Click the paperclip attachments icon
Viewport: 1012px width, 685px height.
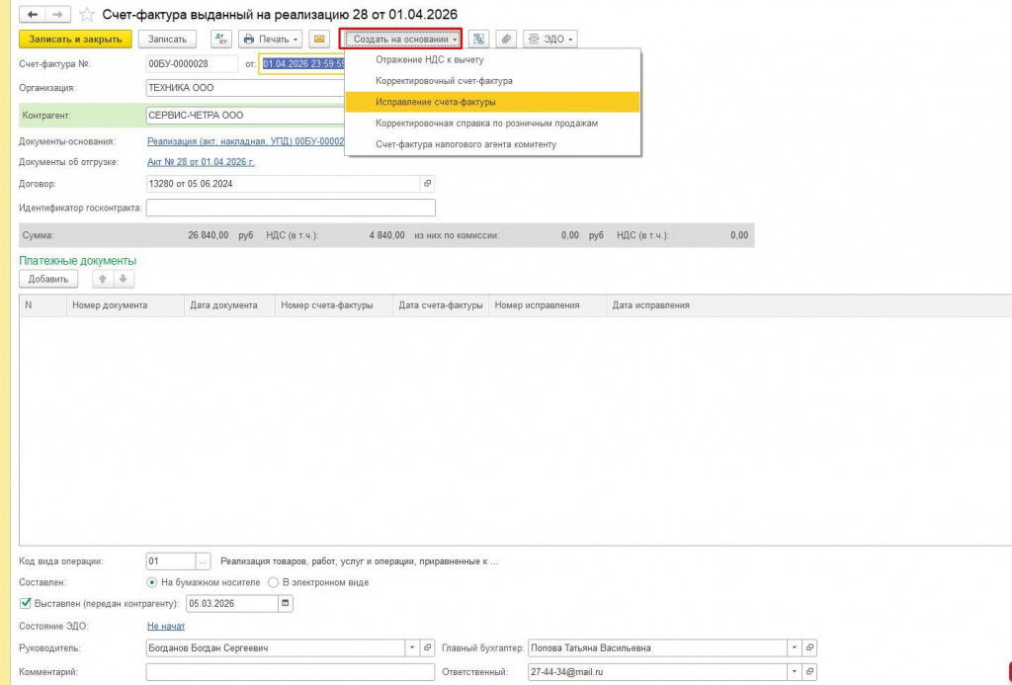tap(507, 40)
